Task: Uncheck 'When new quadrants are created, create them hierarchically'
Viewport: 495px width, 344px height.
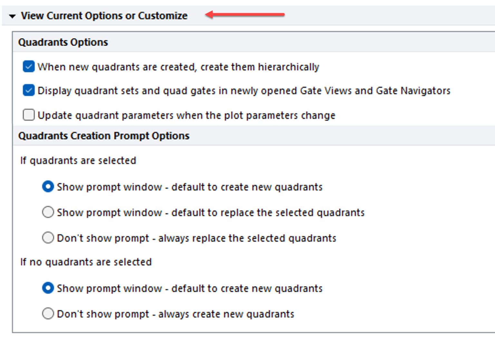Action: (x=29, y=66)
